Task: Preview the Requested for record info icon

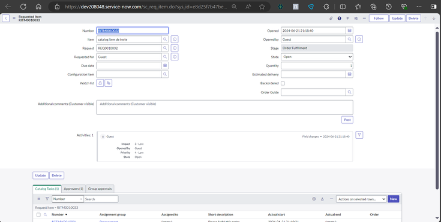Action: click(175, 57)
